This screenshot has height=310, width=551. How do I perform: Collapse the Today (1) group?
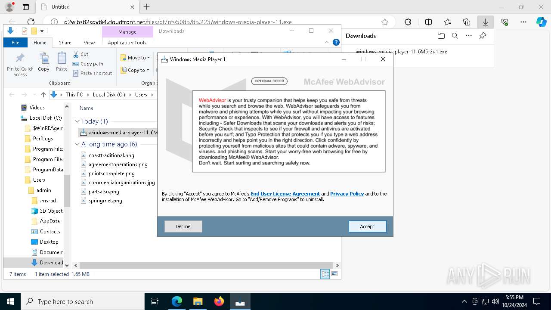pos(77,121)
